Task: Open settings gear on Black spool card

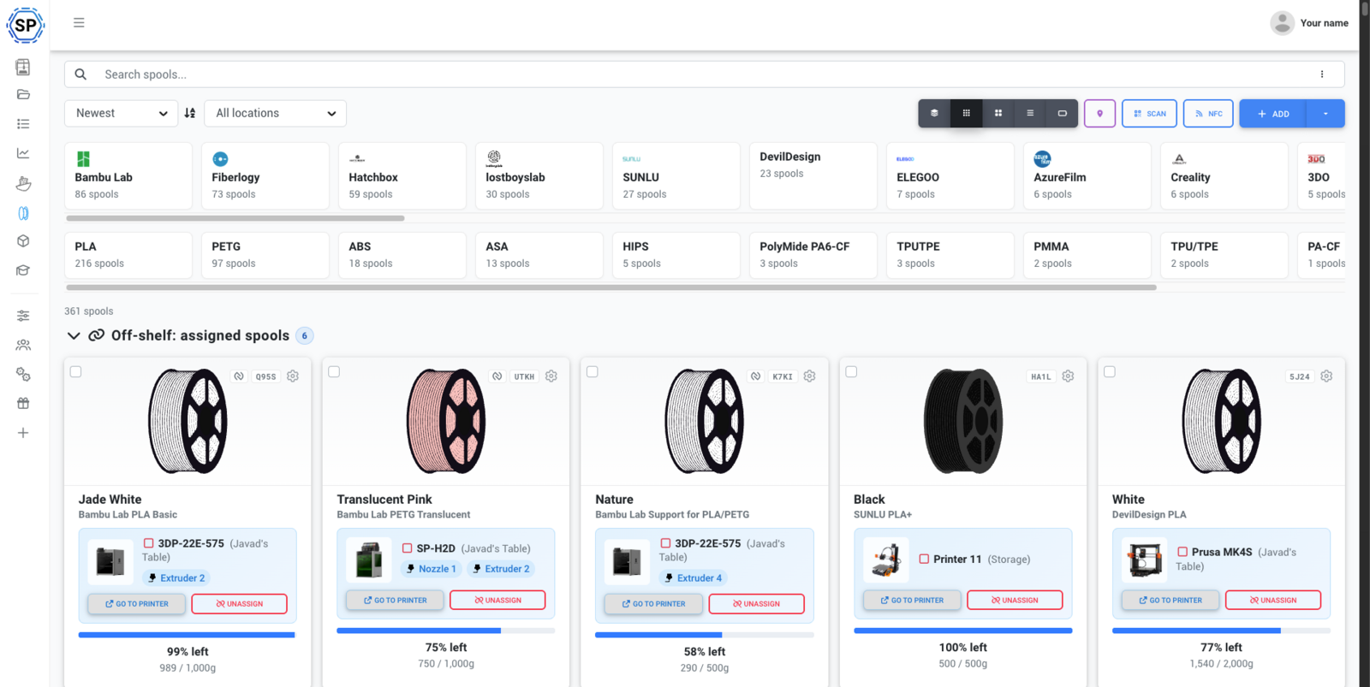Action: 1068,376
